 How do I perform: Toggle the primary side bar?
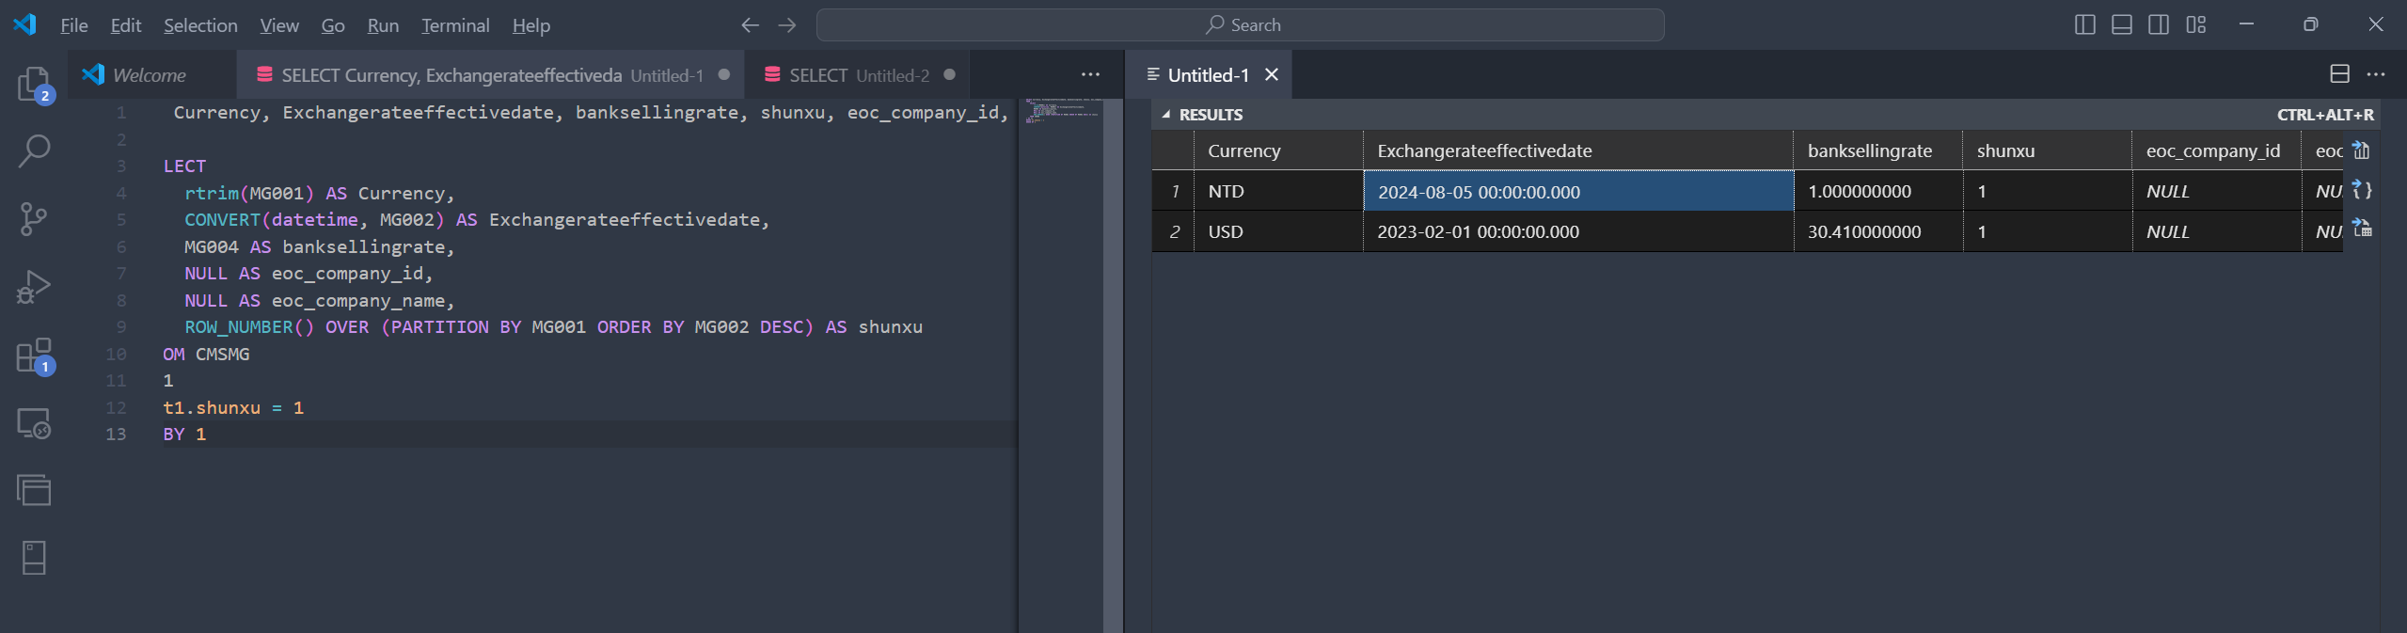[2084, 24]
